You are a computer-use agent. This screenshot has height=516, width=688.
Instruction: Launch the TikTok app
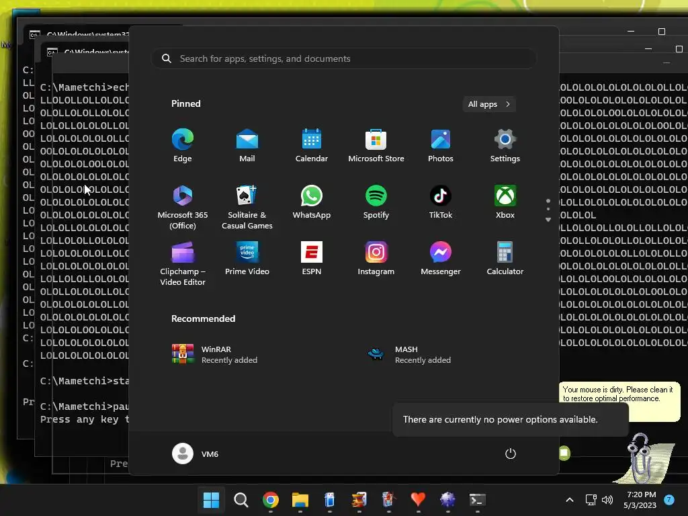click(441, 202)
